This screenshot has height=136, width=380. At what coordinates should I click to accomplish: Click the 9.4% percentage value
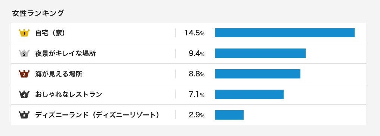point(197,53)
